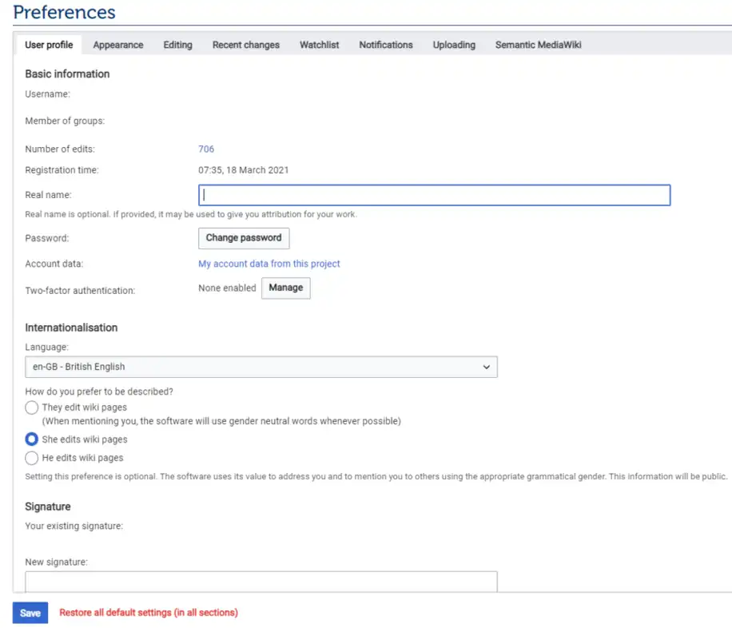The height and width of the screenshot is (628, 732).
Task: Go to the Editing tab
Action: tap(177, 45)
